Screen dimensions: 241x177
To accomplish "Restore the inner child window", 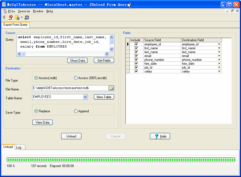I will tap(232, 11).
